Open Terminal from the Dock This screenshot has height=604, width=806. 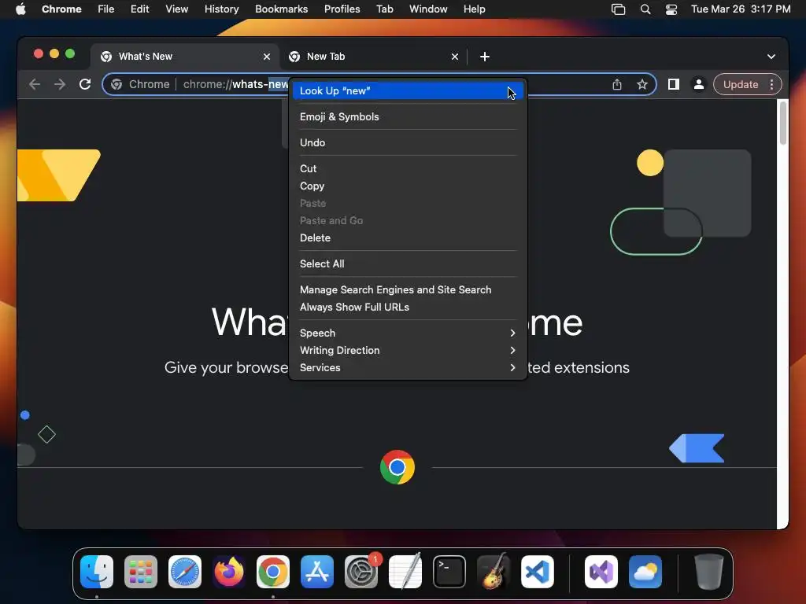pyautogui.click(x=449, y=572)
